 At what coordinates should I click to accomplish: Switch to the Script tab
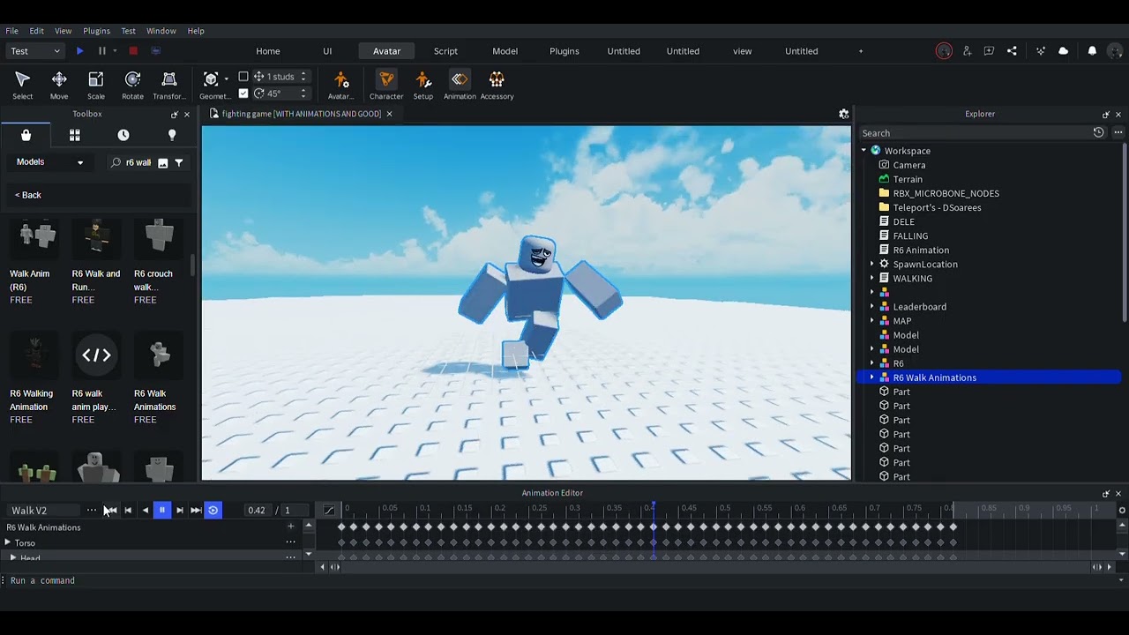(445, 51)
